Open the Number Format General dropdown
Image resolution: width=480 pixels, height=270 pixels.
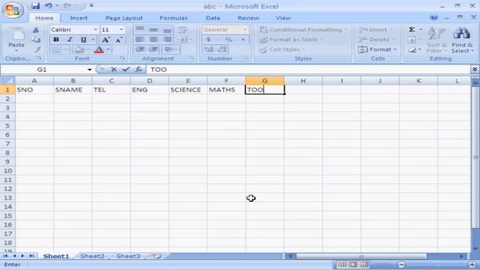point(245,30)
